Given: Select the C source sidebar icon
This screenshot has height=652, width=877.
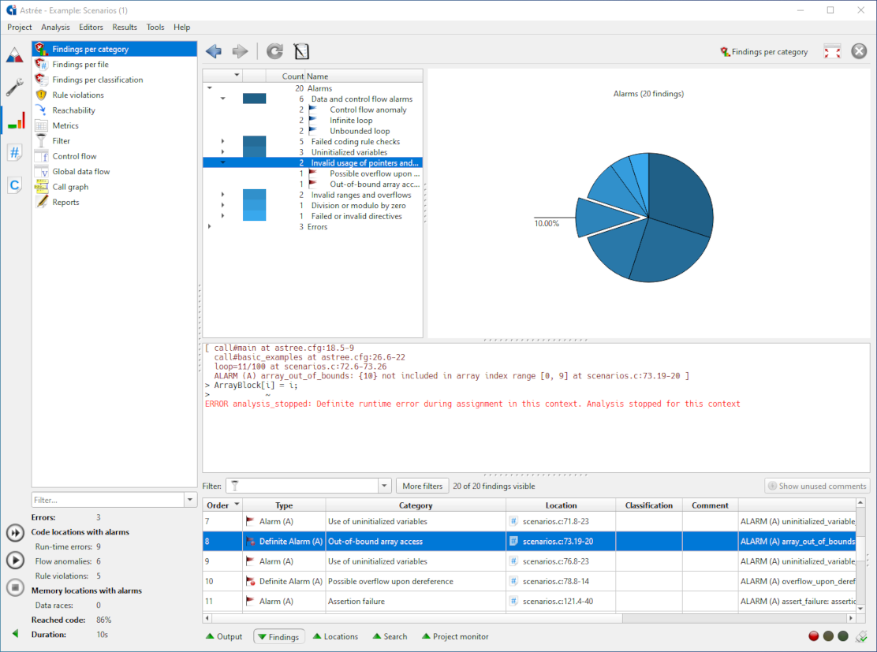Looking at the screenshot, I should [15, 185].
